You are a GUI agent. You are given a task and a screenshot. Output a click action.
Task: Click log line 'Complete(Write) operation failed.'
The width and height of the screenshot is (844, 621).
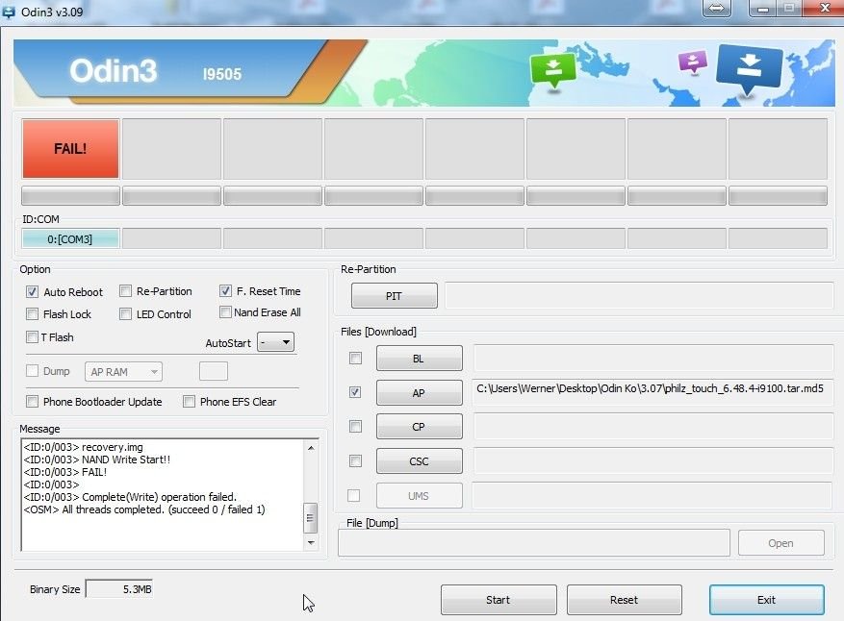130,497
